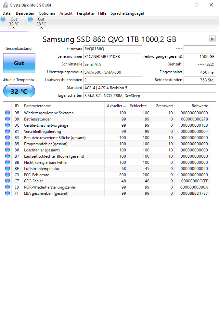Click the Seriennummer field
Screen dimensions: 219x325
(x=112, y=56)
